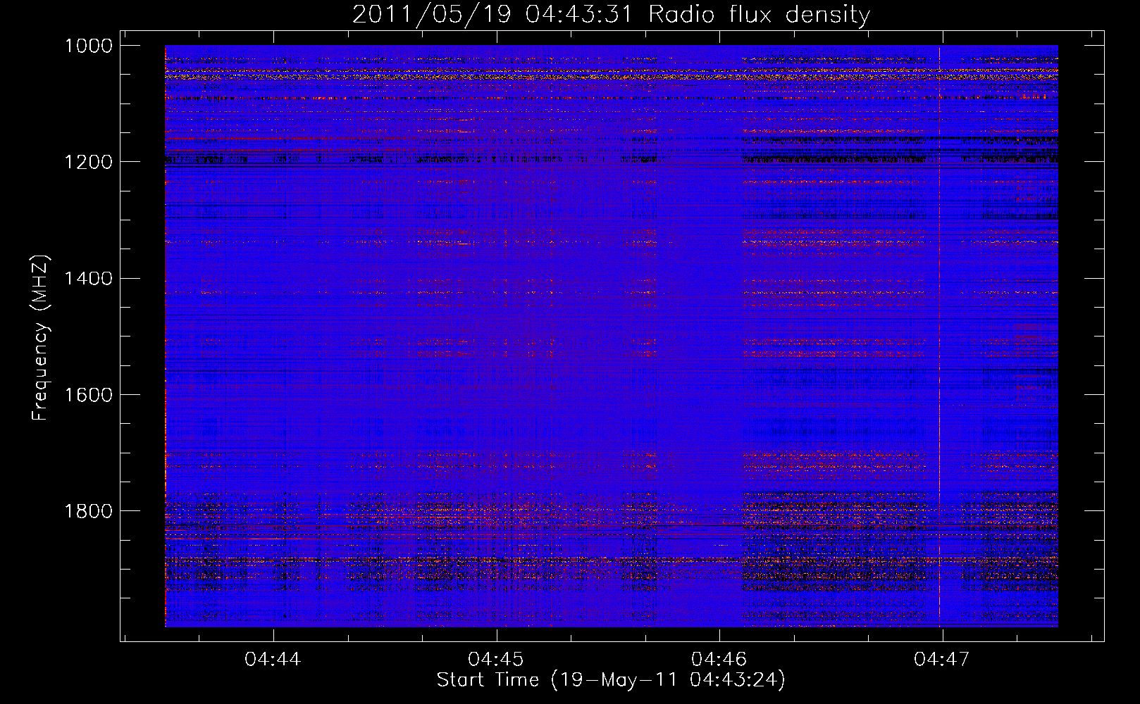Click the 1800 frequency tick label
The height and width of the screenshot is (704, 1140).
tap(89, 510)
